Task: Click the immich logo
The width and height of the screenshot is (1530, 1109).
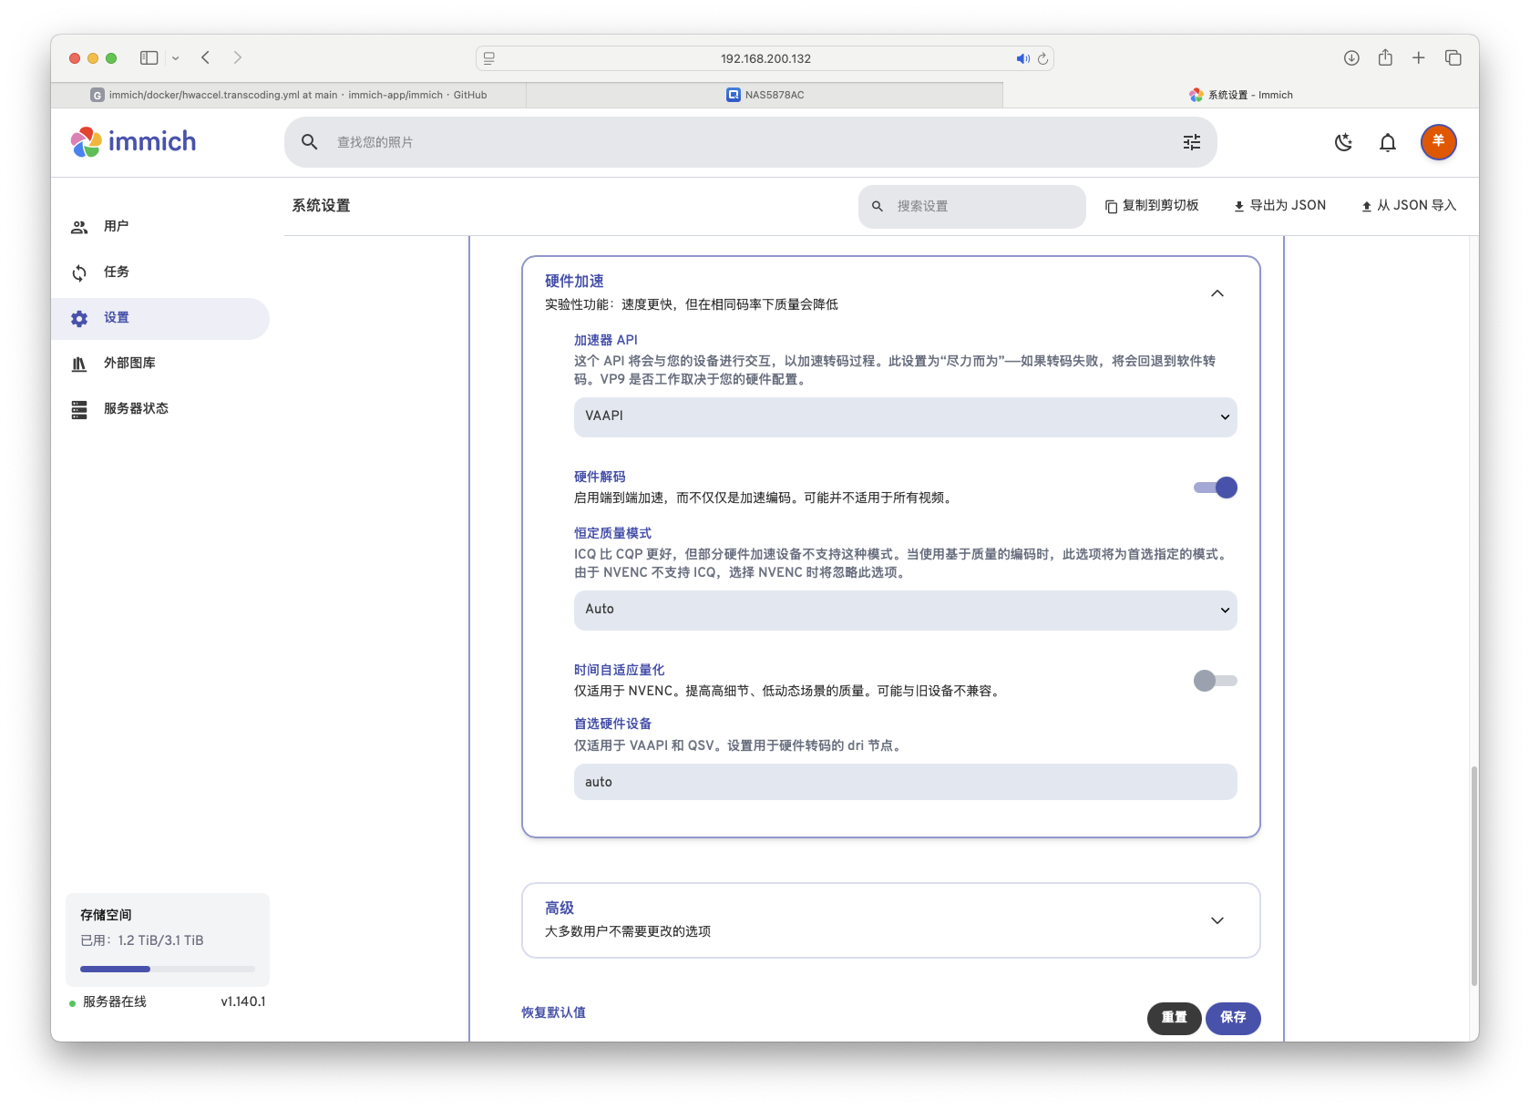Action: (x=132, y=141)
